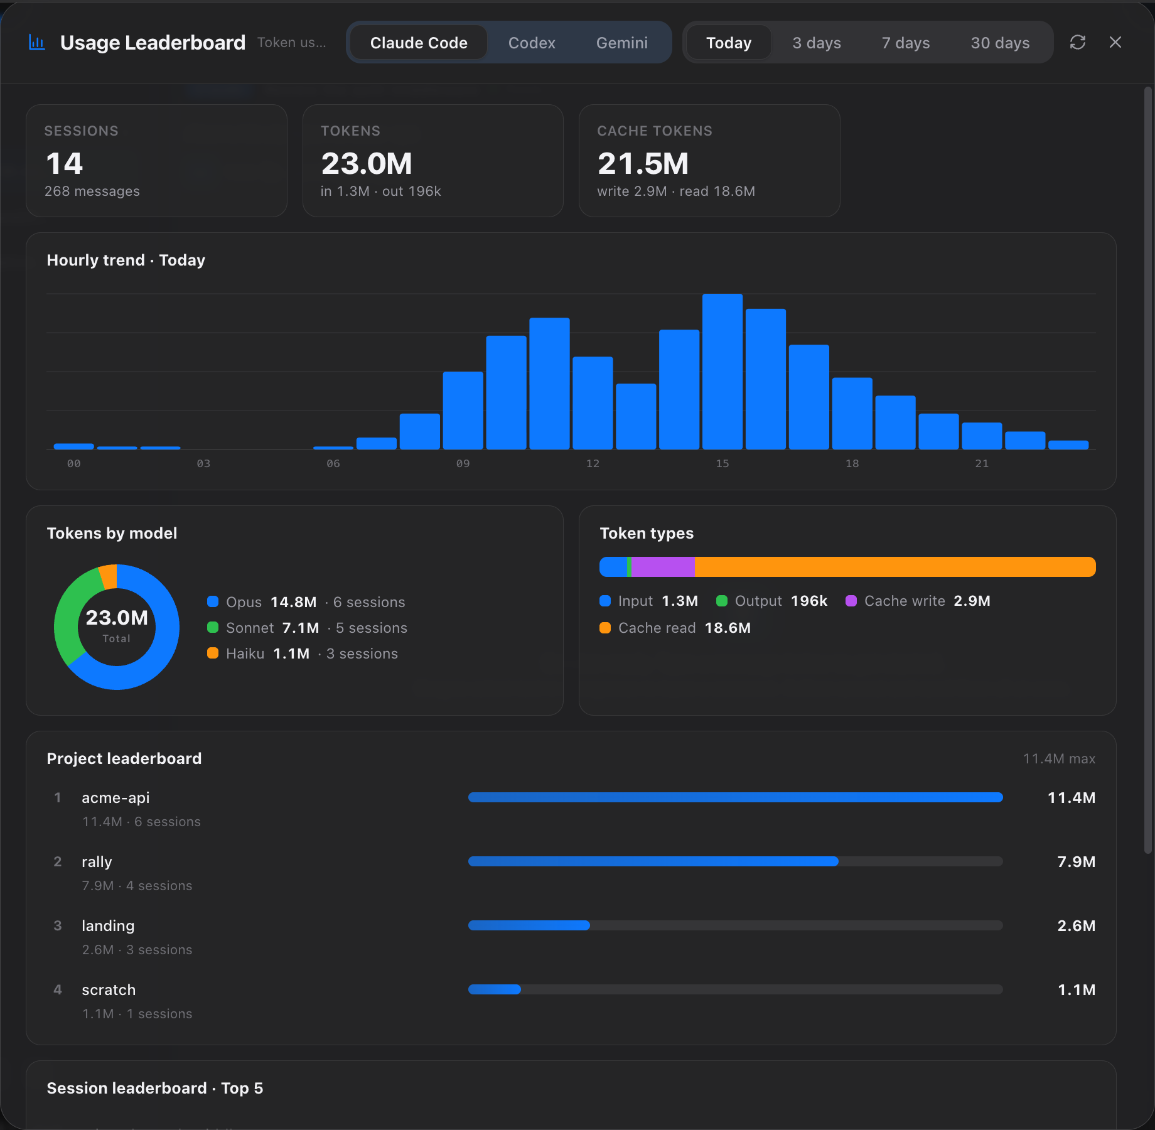Select the 7 days time range
Image resolution: width=1155 pixels, height=1130 pixels.
906,43
